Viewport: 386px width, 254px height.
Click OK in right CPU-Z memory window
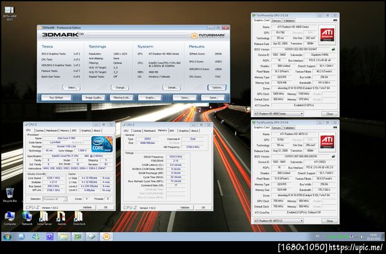point(203,208)
